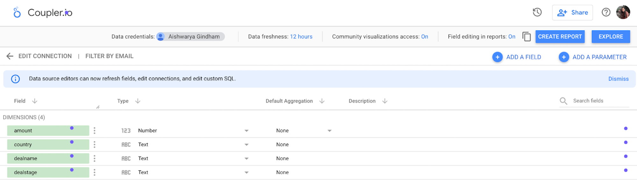Image resolution: width=637 pixels, height=193 pixels.
Task: Click the EXPLORE button
Action: 611,37
